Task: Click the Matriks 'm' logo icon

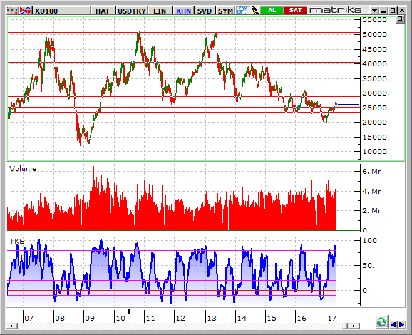Action: (13, 11)
